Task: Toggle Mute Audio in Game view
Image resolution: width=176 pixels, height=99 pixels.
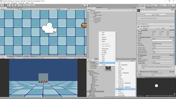Action: [70, 58]
